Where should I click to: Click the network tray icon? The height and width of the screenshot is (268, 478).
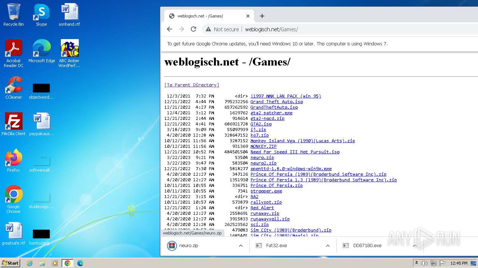[x=434, y=263]
